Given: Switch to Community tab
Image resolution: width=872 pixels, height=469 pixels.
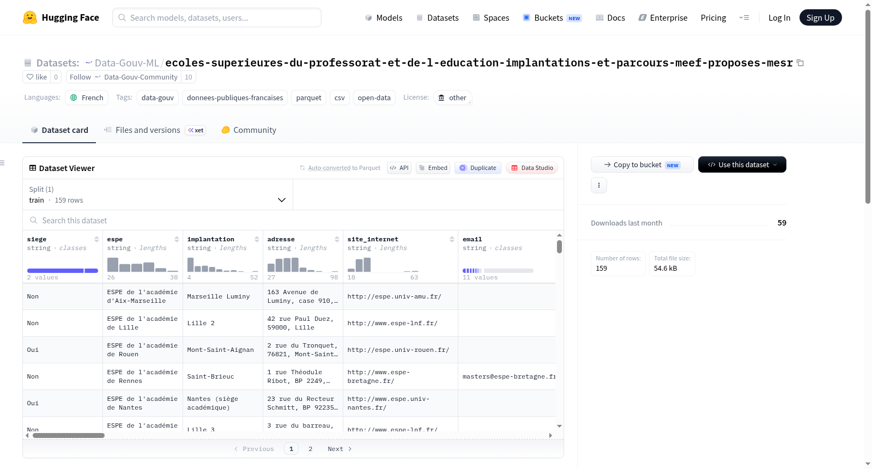Looking at the screenshot, I should (249, 130).
